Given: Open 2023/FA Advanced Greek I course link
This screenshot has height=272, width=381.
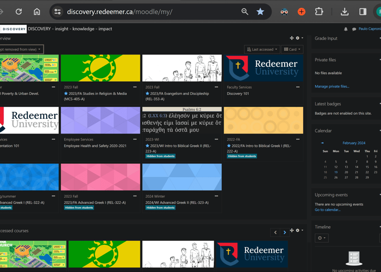Looking at the screenshot, I should point(95,202).
